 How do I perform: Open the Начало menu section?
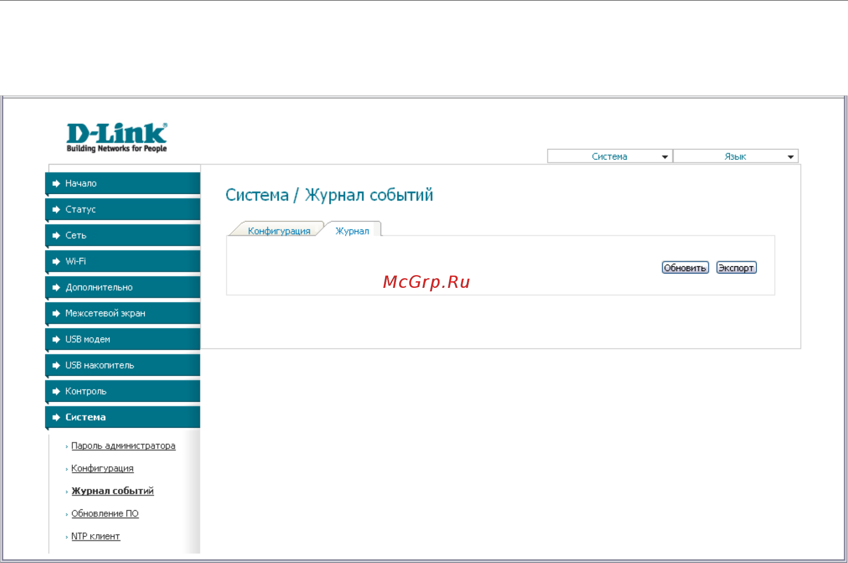(x=123, y=183)
